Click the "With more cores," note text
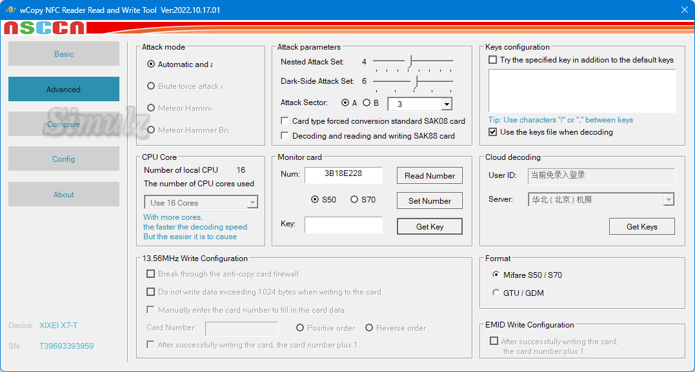The image size is (695, 372). point(173,217)
